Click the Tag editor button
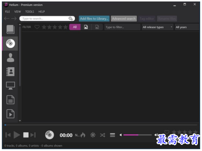The height and width of the screenshot is (151, 202). (147, 19)
